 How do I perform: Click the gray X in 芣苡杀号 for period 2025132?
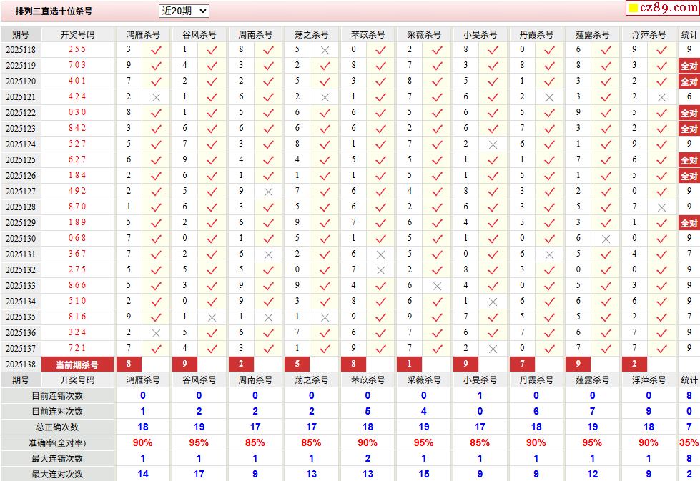(380, 270)
